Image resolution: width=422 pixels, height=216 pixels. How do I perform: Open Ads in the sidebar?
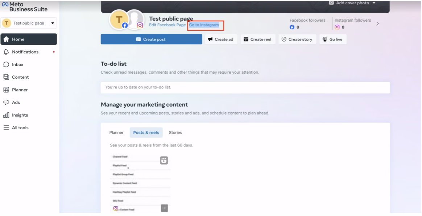29,102
